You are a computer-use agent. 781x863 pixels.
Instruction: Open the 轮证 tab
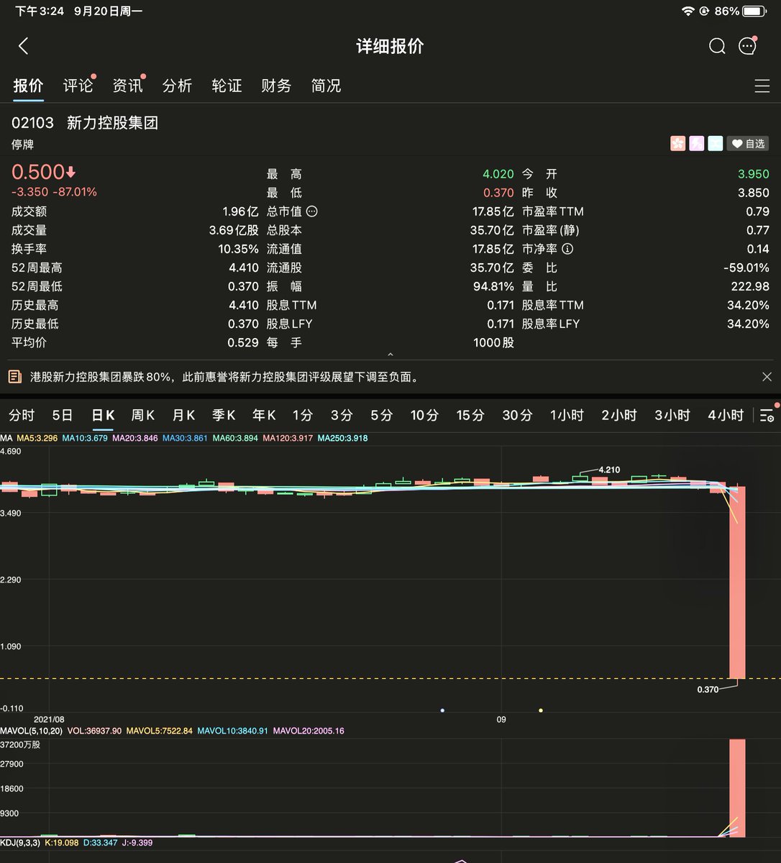(227, 86)
